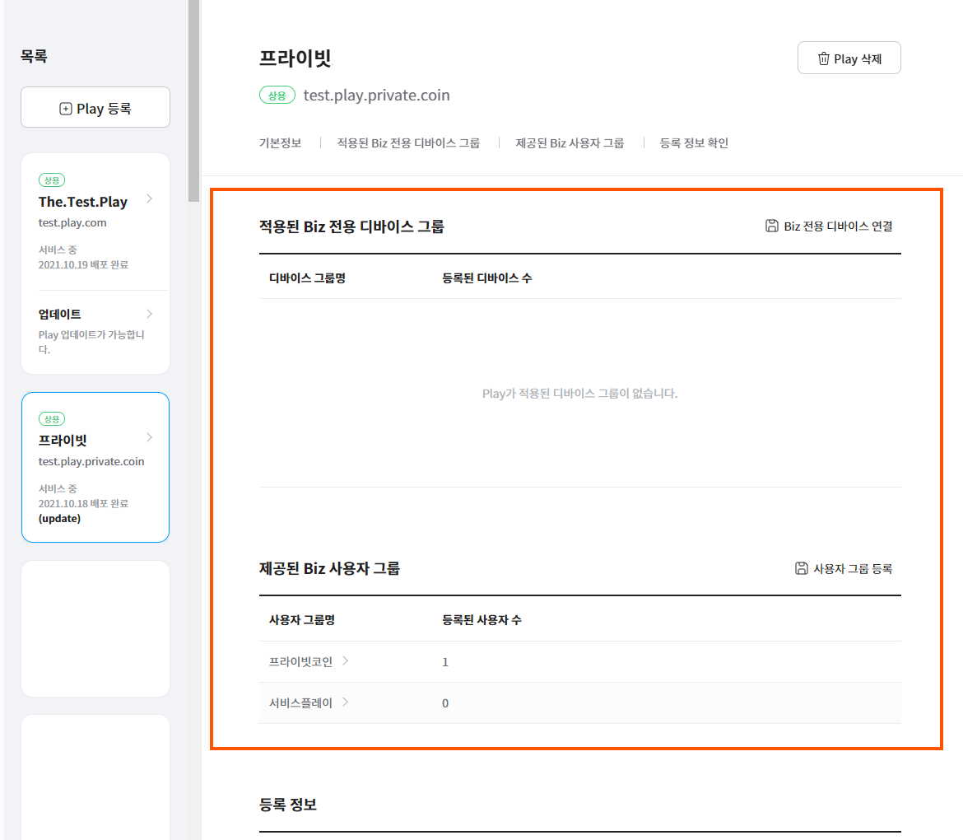Image resolution: width=963 pixels, height=840 pixels.
Task: Expand the 프라이빗 sidebar card chevron
Action: click(149, 437)
